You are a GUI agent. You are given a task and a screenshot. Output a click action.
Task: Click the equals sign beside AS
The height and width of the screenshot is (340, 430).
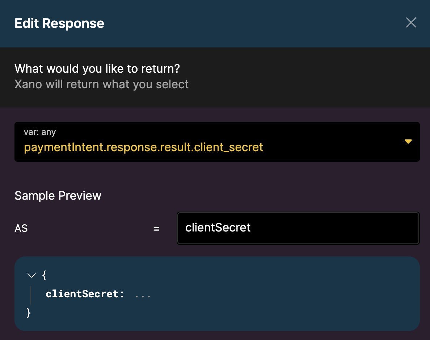click(156, 229)
